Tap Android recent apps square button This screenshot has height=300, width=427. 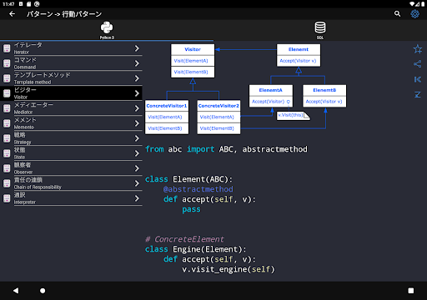click(x=411, y=291)
